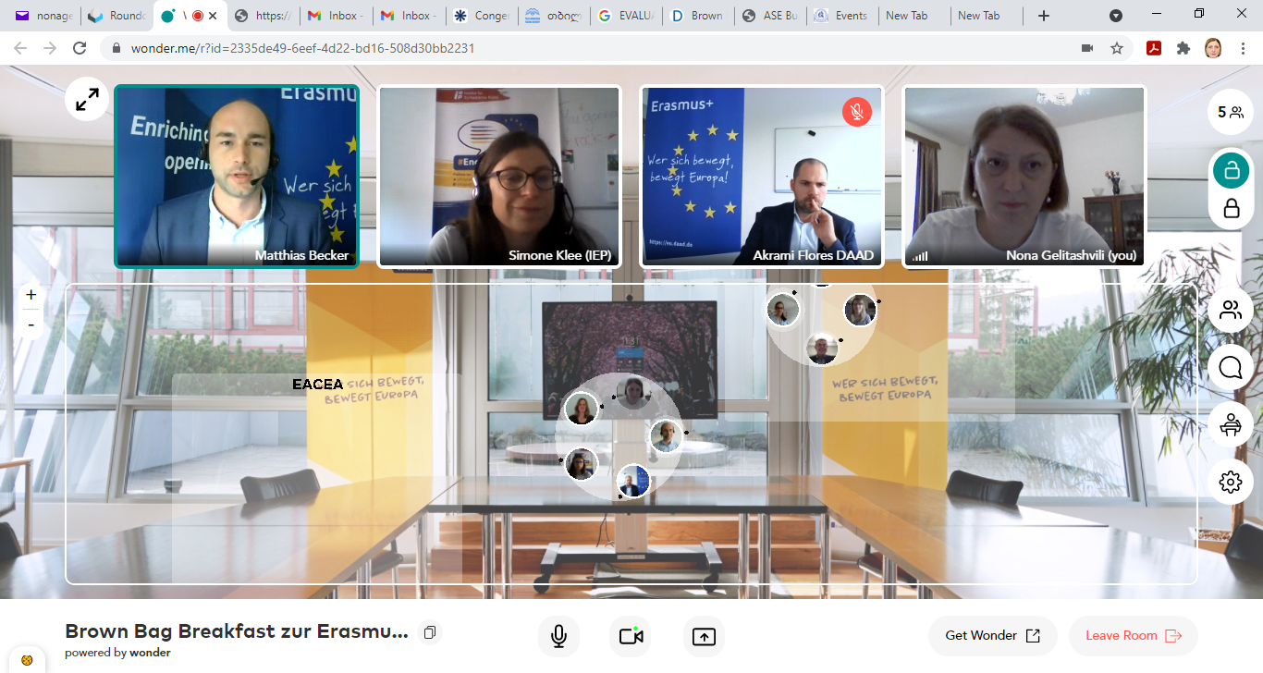Bookmark this page with star icon
Screen dimensions: 1263x673
[x=1117, y=48]
